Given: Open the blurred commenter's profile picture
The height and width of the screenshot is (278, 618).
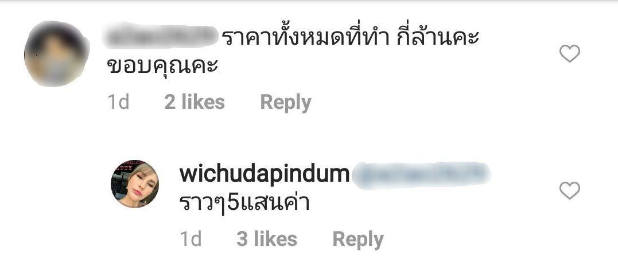Looking at the screenshot, I should (x=56, y=53).
